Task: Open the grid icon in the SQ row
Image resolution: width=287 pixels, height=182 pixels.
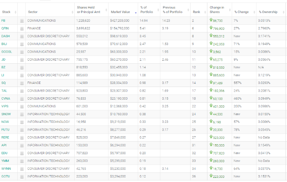Action: coord(22,83)
